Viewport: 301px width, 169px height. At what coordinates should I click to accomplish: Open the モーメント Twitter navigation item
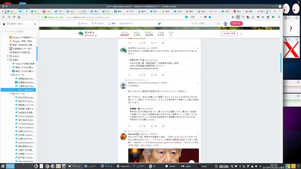(x=98, y=23)
